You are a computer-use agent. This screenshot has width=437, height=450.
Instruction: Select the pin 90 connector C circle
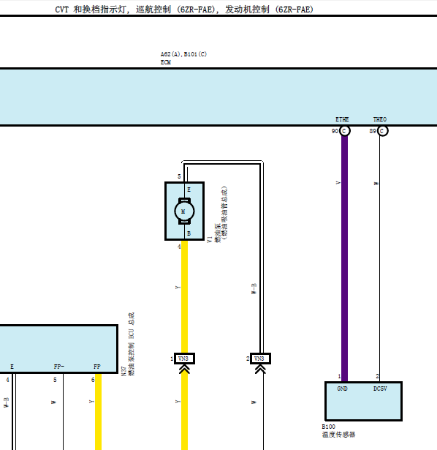pos(344,131)
